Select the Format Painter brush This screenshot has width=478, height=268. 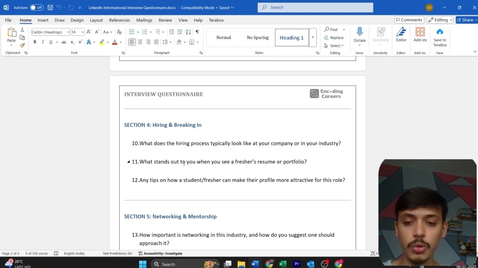point(22,46)
